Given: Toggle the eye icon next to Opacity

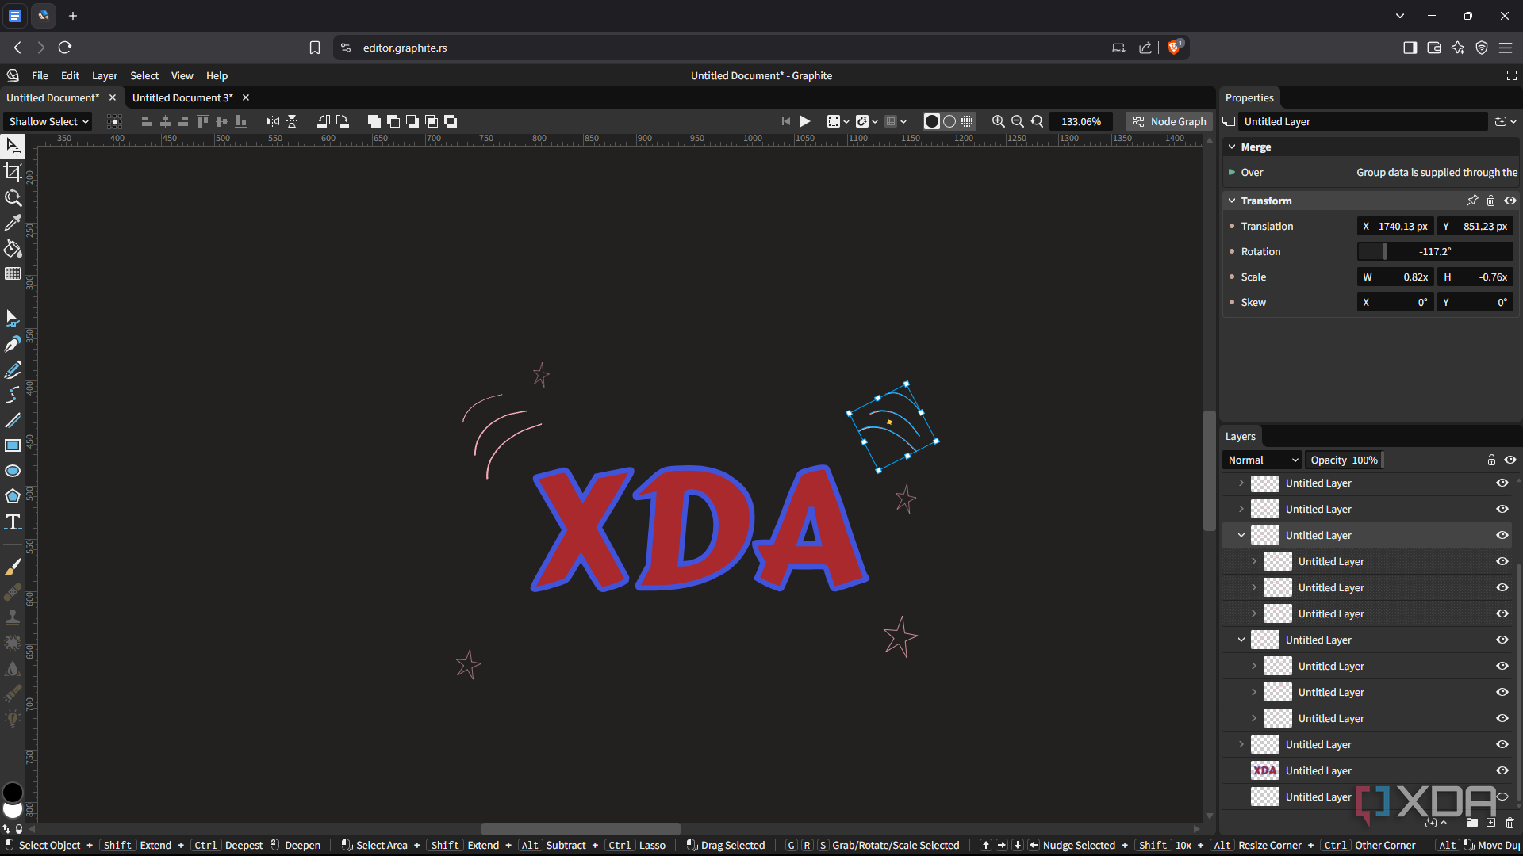Looking at the screenshot, I should tap(1510, 460).
